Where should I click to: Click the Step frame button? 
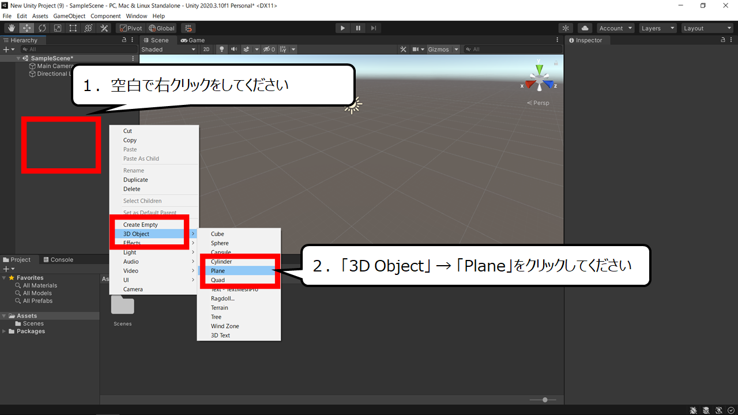tap(374, 28)
